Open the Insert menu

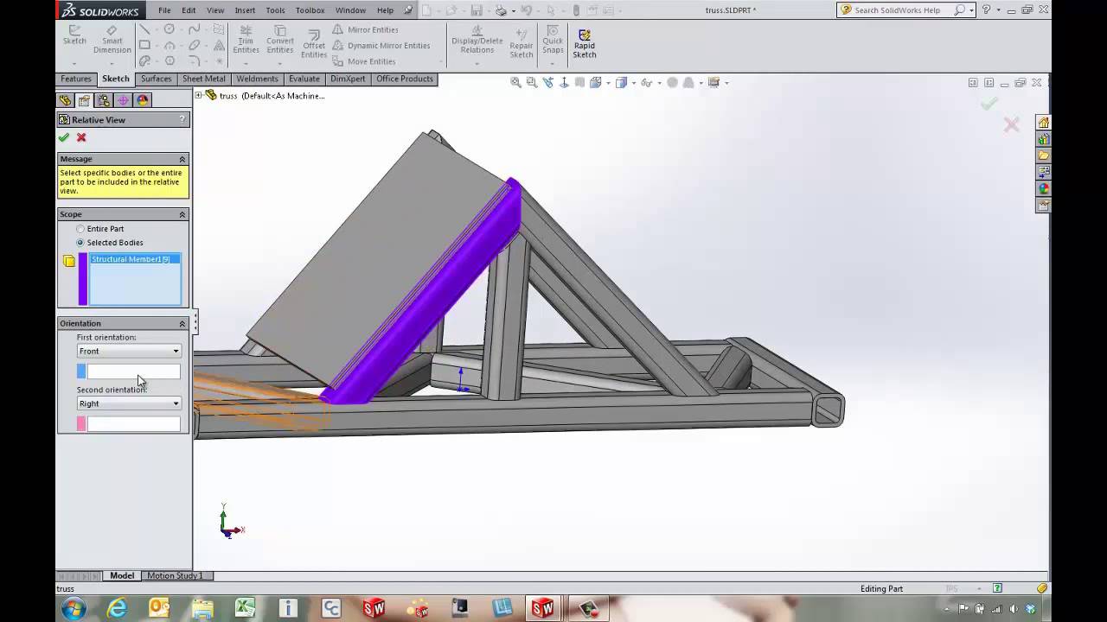pyautogui.click(x=245, y=10)
